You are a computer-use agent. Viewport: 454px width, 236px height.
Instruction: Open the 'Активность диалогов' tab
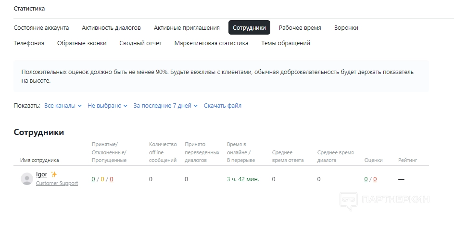pos(111,28)
